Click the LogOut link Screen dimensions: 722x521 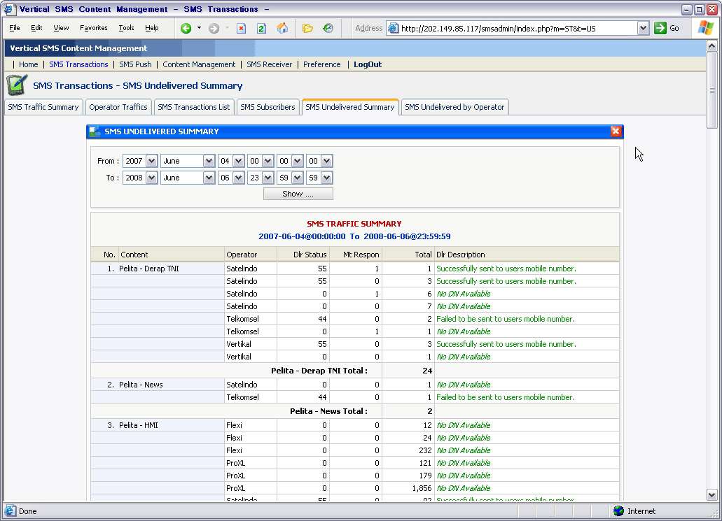[368, 64]
